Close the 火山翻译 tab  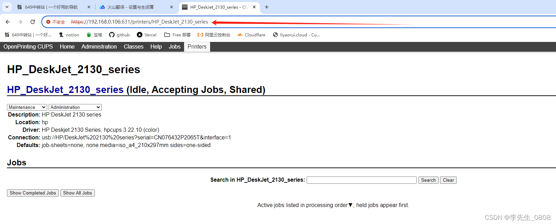click(172, 7)
